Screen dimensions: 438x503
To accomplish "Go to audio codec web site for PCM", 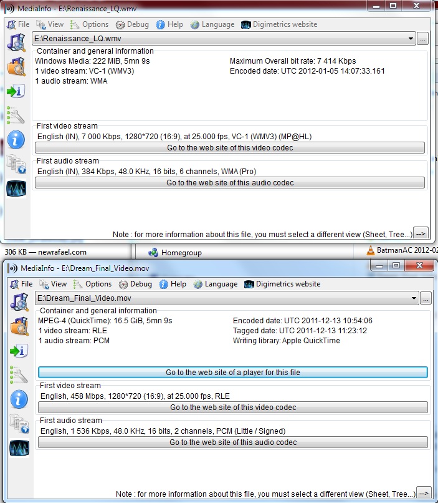I will [233, 442].
